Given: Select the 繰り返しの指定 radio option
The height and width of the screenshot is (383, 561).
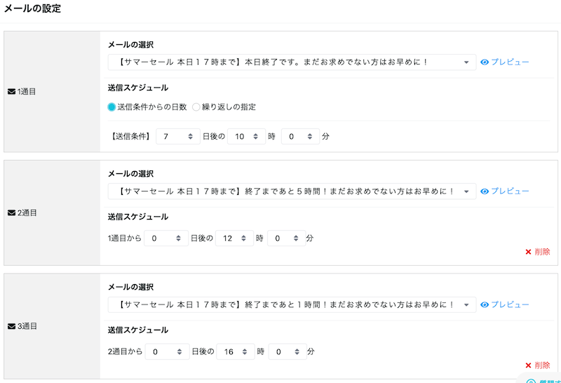Looking at the screenshot, I should pyautogui.click(x=196, y=107).
